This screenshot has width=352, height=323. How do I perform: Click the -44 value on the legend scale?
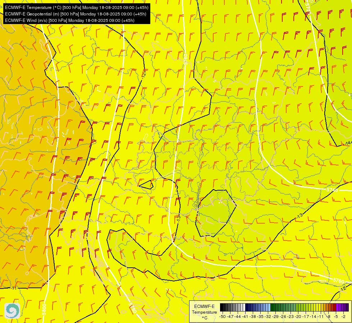238,317
